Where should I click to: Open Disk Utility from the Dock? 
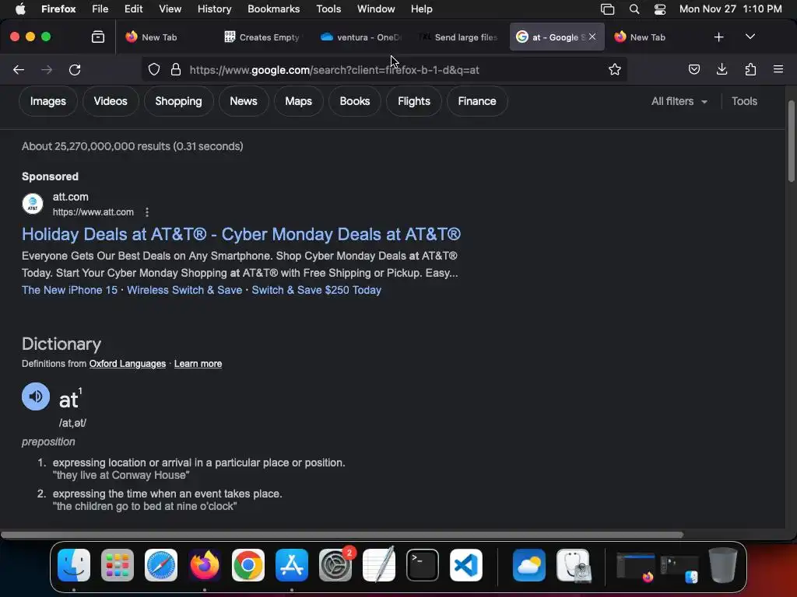[574, 565]
